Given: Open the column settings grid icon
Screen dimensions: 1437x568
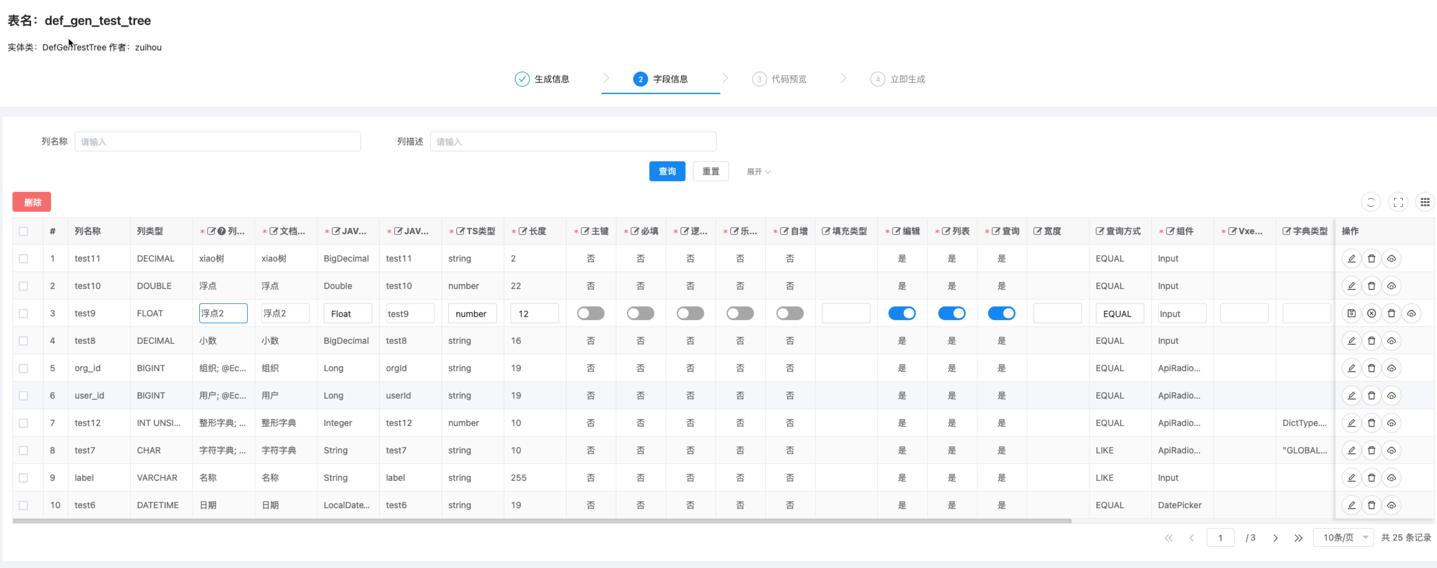Looking at the screenshot, I should click(1425, 202).
